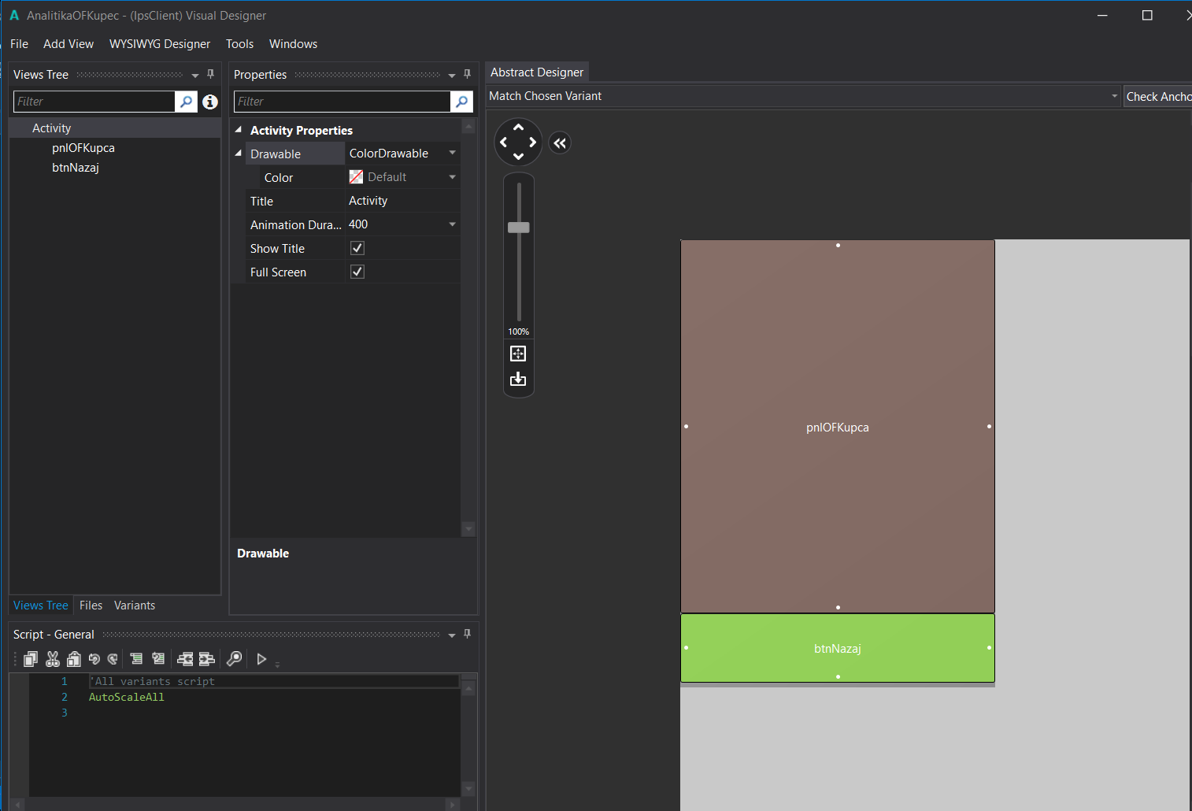The image size is (1192, 811).
Task: Click the Copy icon in script toolbar
Action: (x=31, y=659)
